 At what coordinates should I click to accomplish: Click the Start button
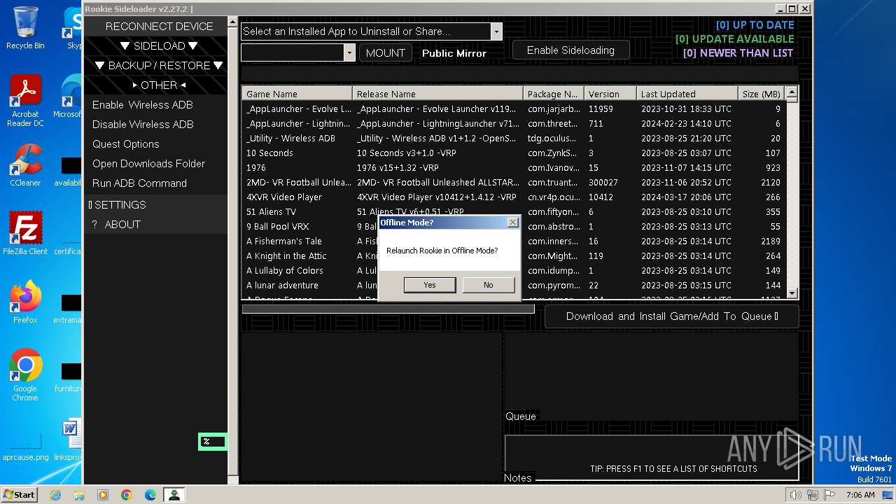click(x=20, y=495)
